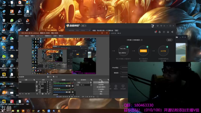Open kxmixer desktop shortcut

coord(20,12)
